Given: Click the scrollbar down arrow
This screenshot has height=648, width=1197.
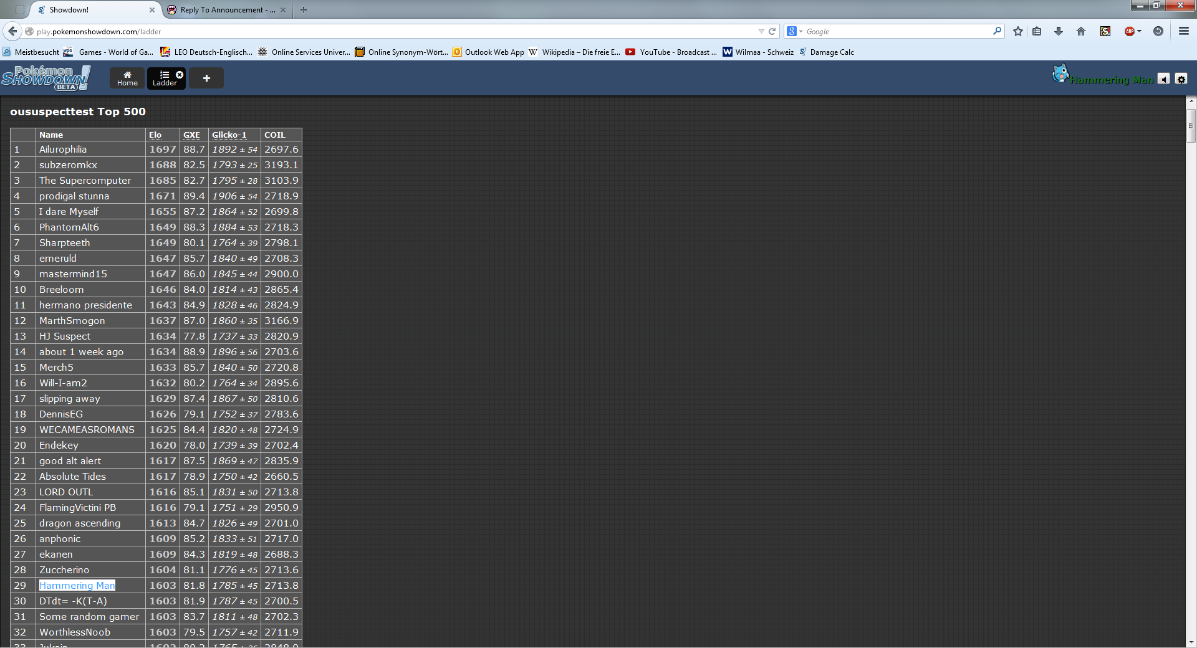Looking at the screenshot, I should (1191, 642).
